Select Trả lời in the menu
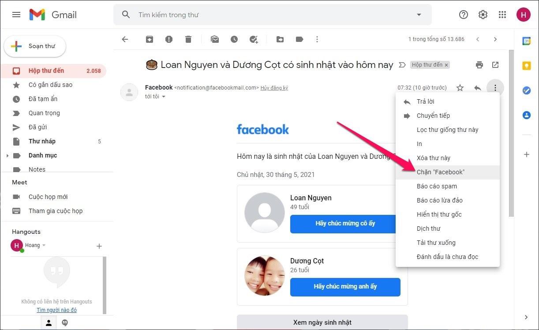This screenshot has width=539, height=330. tap(448, 101)
